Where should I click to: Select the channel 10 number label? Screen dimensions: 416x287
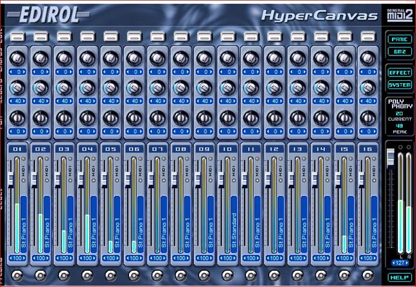[228, 149]
